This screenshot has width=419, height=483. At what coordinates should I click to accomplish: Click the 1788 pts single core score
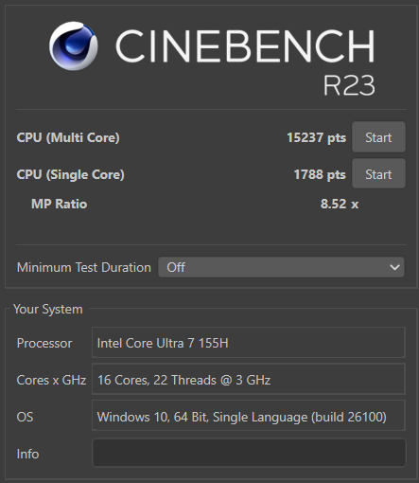click(320, 174)
